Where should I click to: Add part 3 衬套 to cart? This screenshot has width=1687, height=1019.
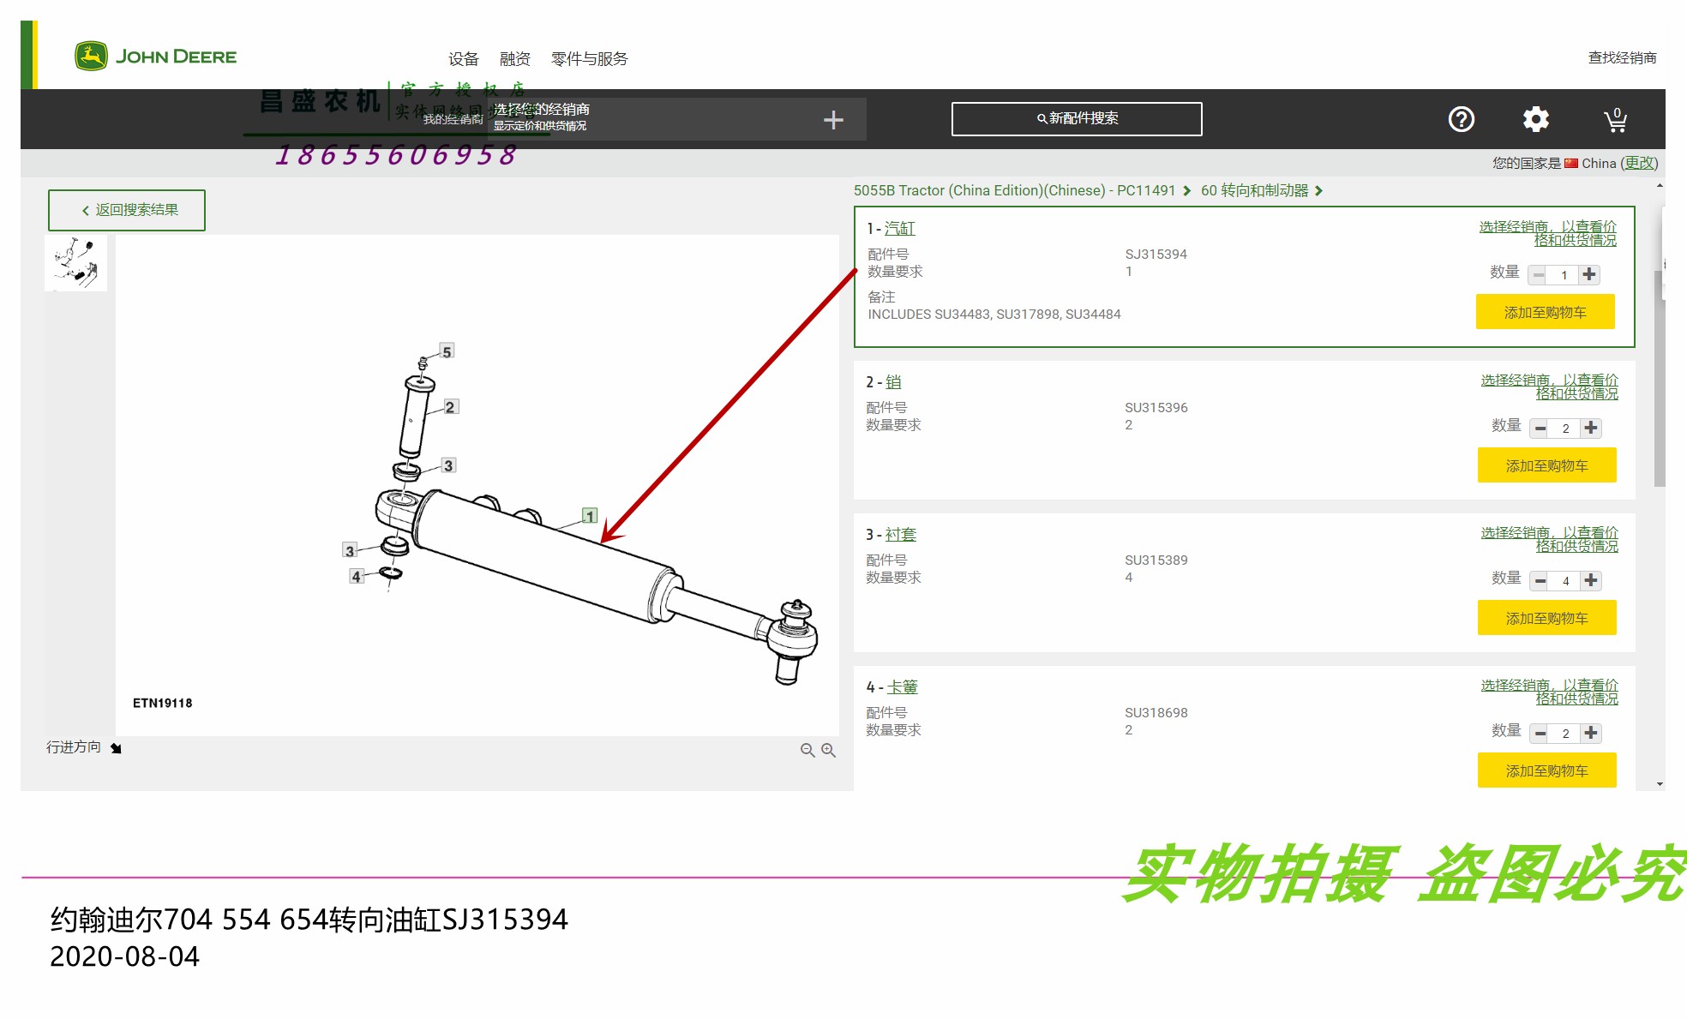(x=1546, y=618)
